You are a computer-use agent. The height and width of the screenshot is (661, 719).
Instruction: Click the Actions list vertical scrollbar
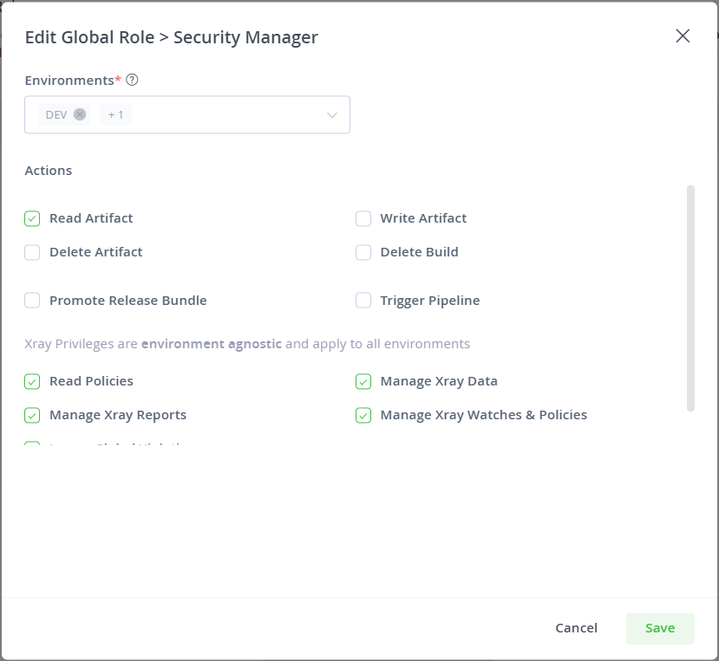(690, 298)
